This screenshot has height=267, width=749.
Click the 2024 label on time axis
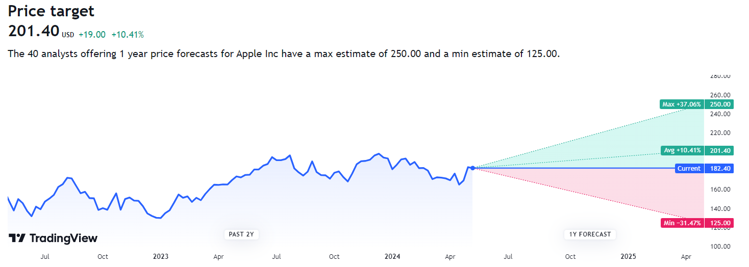392,257
